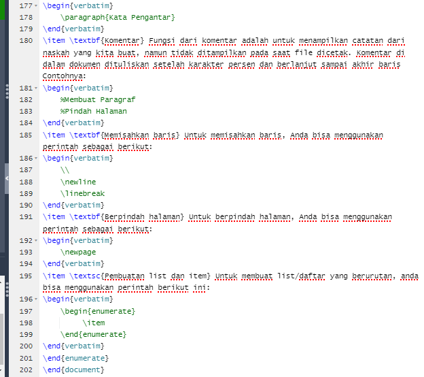Click \begin{enumerate} on line 197
Screen dimensions: 424x377
[98, 312]
